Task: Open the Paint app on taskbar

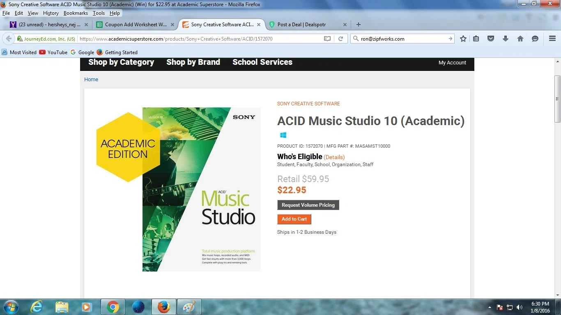Action: click(189, 307)
